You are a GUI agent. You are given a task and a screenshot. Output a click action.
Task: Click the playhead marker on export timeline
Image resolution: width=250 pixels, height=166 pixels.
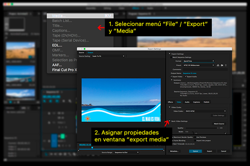coord(92,148)
